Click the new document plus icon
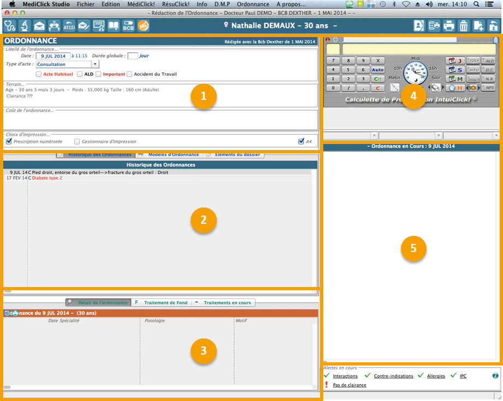This screenshot has width=503, height=401. pyautogui.click(x=478, y=26)
